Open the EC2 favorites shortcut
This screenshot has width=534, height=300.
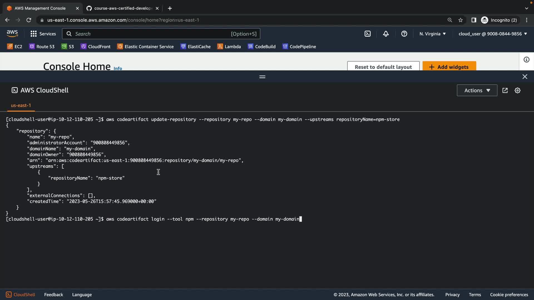(x=14, y=46)
